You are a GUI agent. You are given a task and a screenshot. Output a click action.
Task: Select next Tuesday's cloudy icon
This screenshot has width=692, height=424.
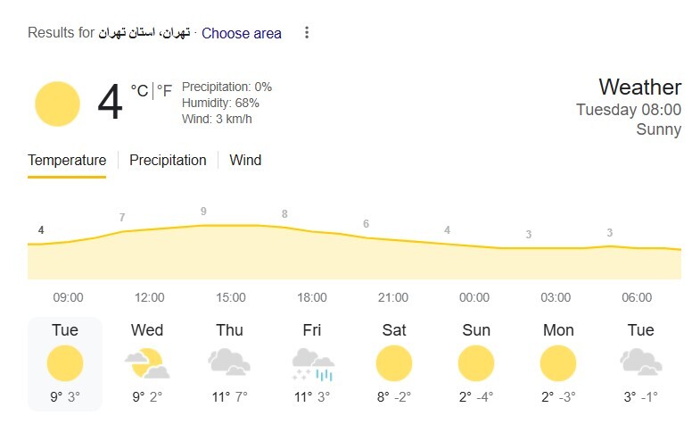pos(641,362)
